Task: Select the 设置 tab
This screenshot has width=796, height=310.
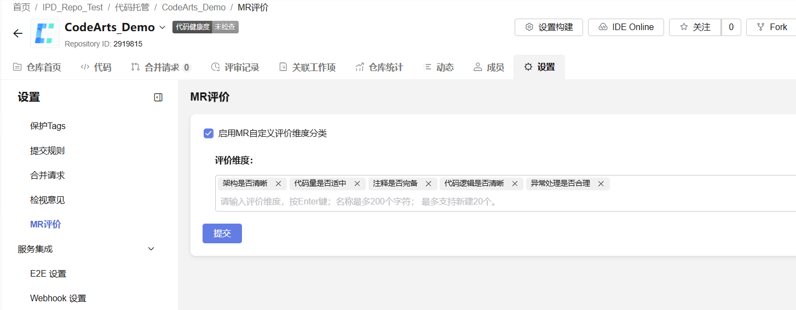Action: point(539,67)
